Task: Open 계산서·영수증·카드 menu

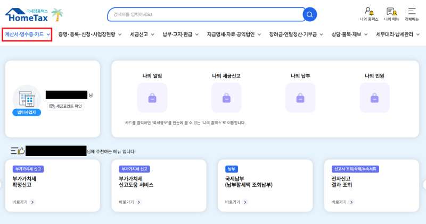Action: click(x=27, y=35)
